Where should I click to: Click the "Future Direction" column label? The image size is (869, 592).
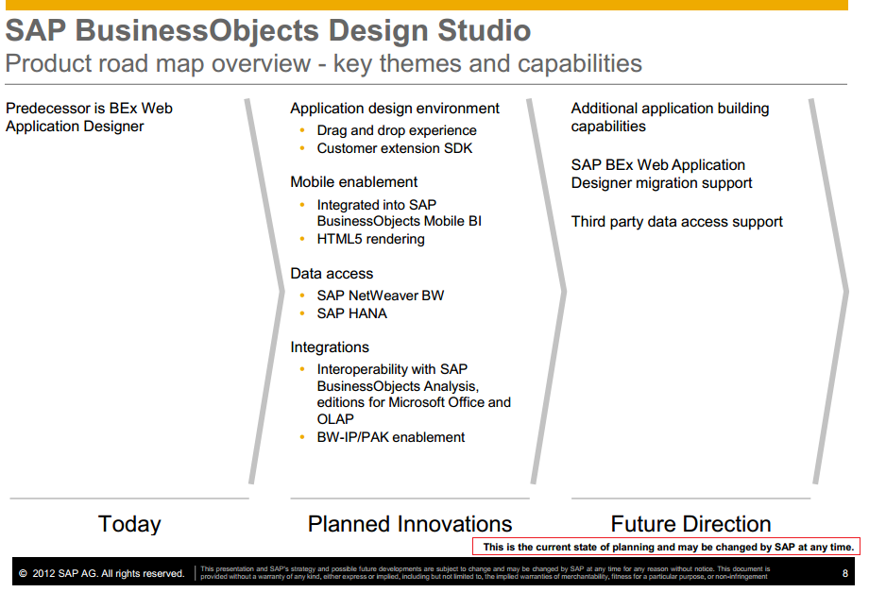pyautogui.click(x=690, y=524)
